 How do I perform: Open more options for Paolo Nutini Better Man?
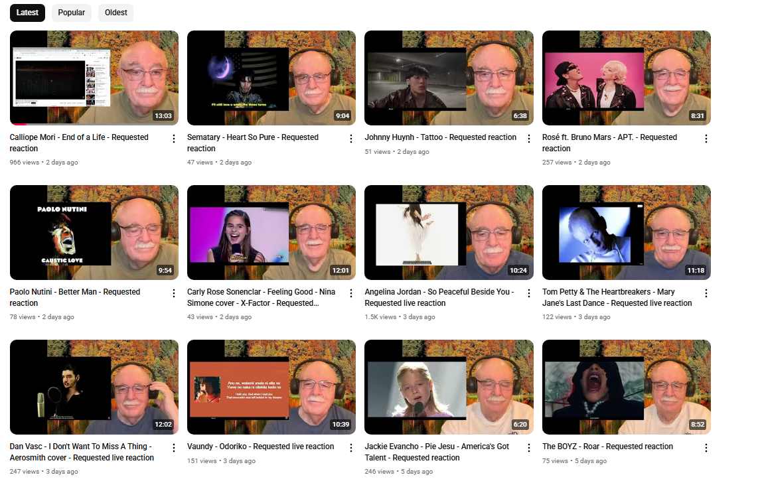click(173, 293)
